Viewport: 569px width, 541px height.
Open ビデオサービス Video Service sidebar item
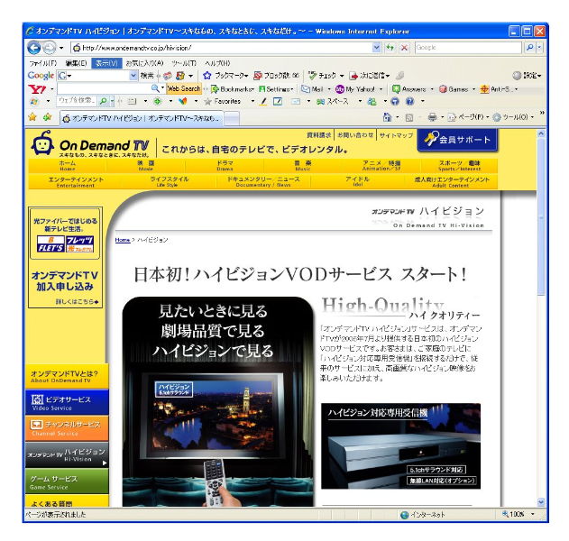(67, 402)
